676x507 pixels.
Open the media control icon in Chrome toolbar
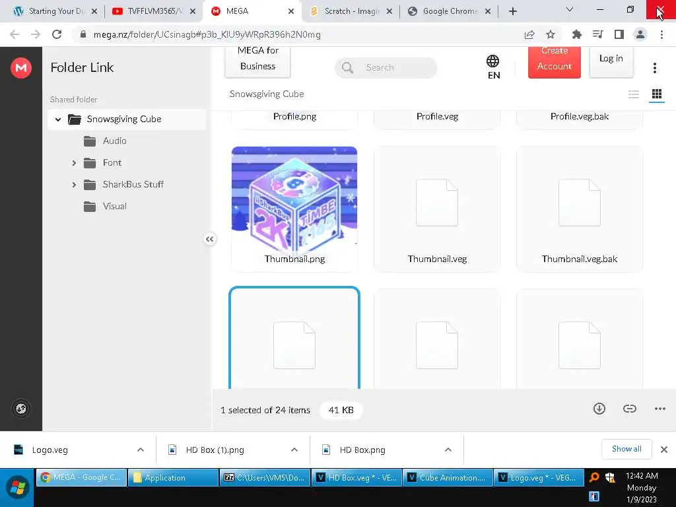tap(597, 34)
